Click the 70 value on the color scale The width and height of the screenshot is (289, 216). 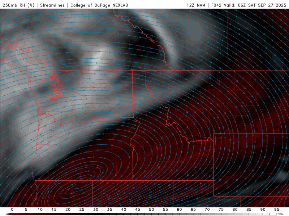(x=207, y=210)
